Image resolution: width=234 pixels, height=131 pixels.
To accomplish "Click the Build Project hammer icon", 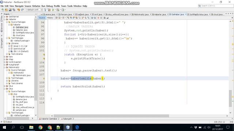I will tap(45, 10).
